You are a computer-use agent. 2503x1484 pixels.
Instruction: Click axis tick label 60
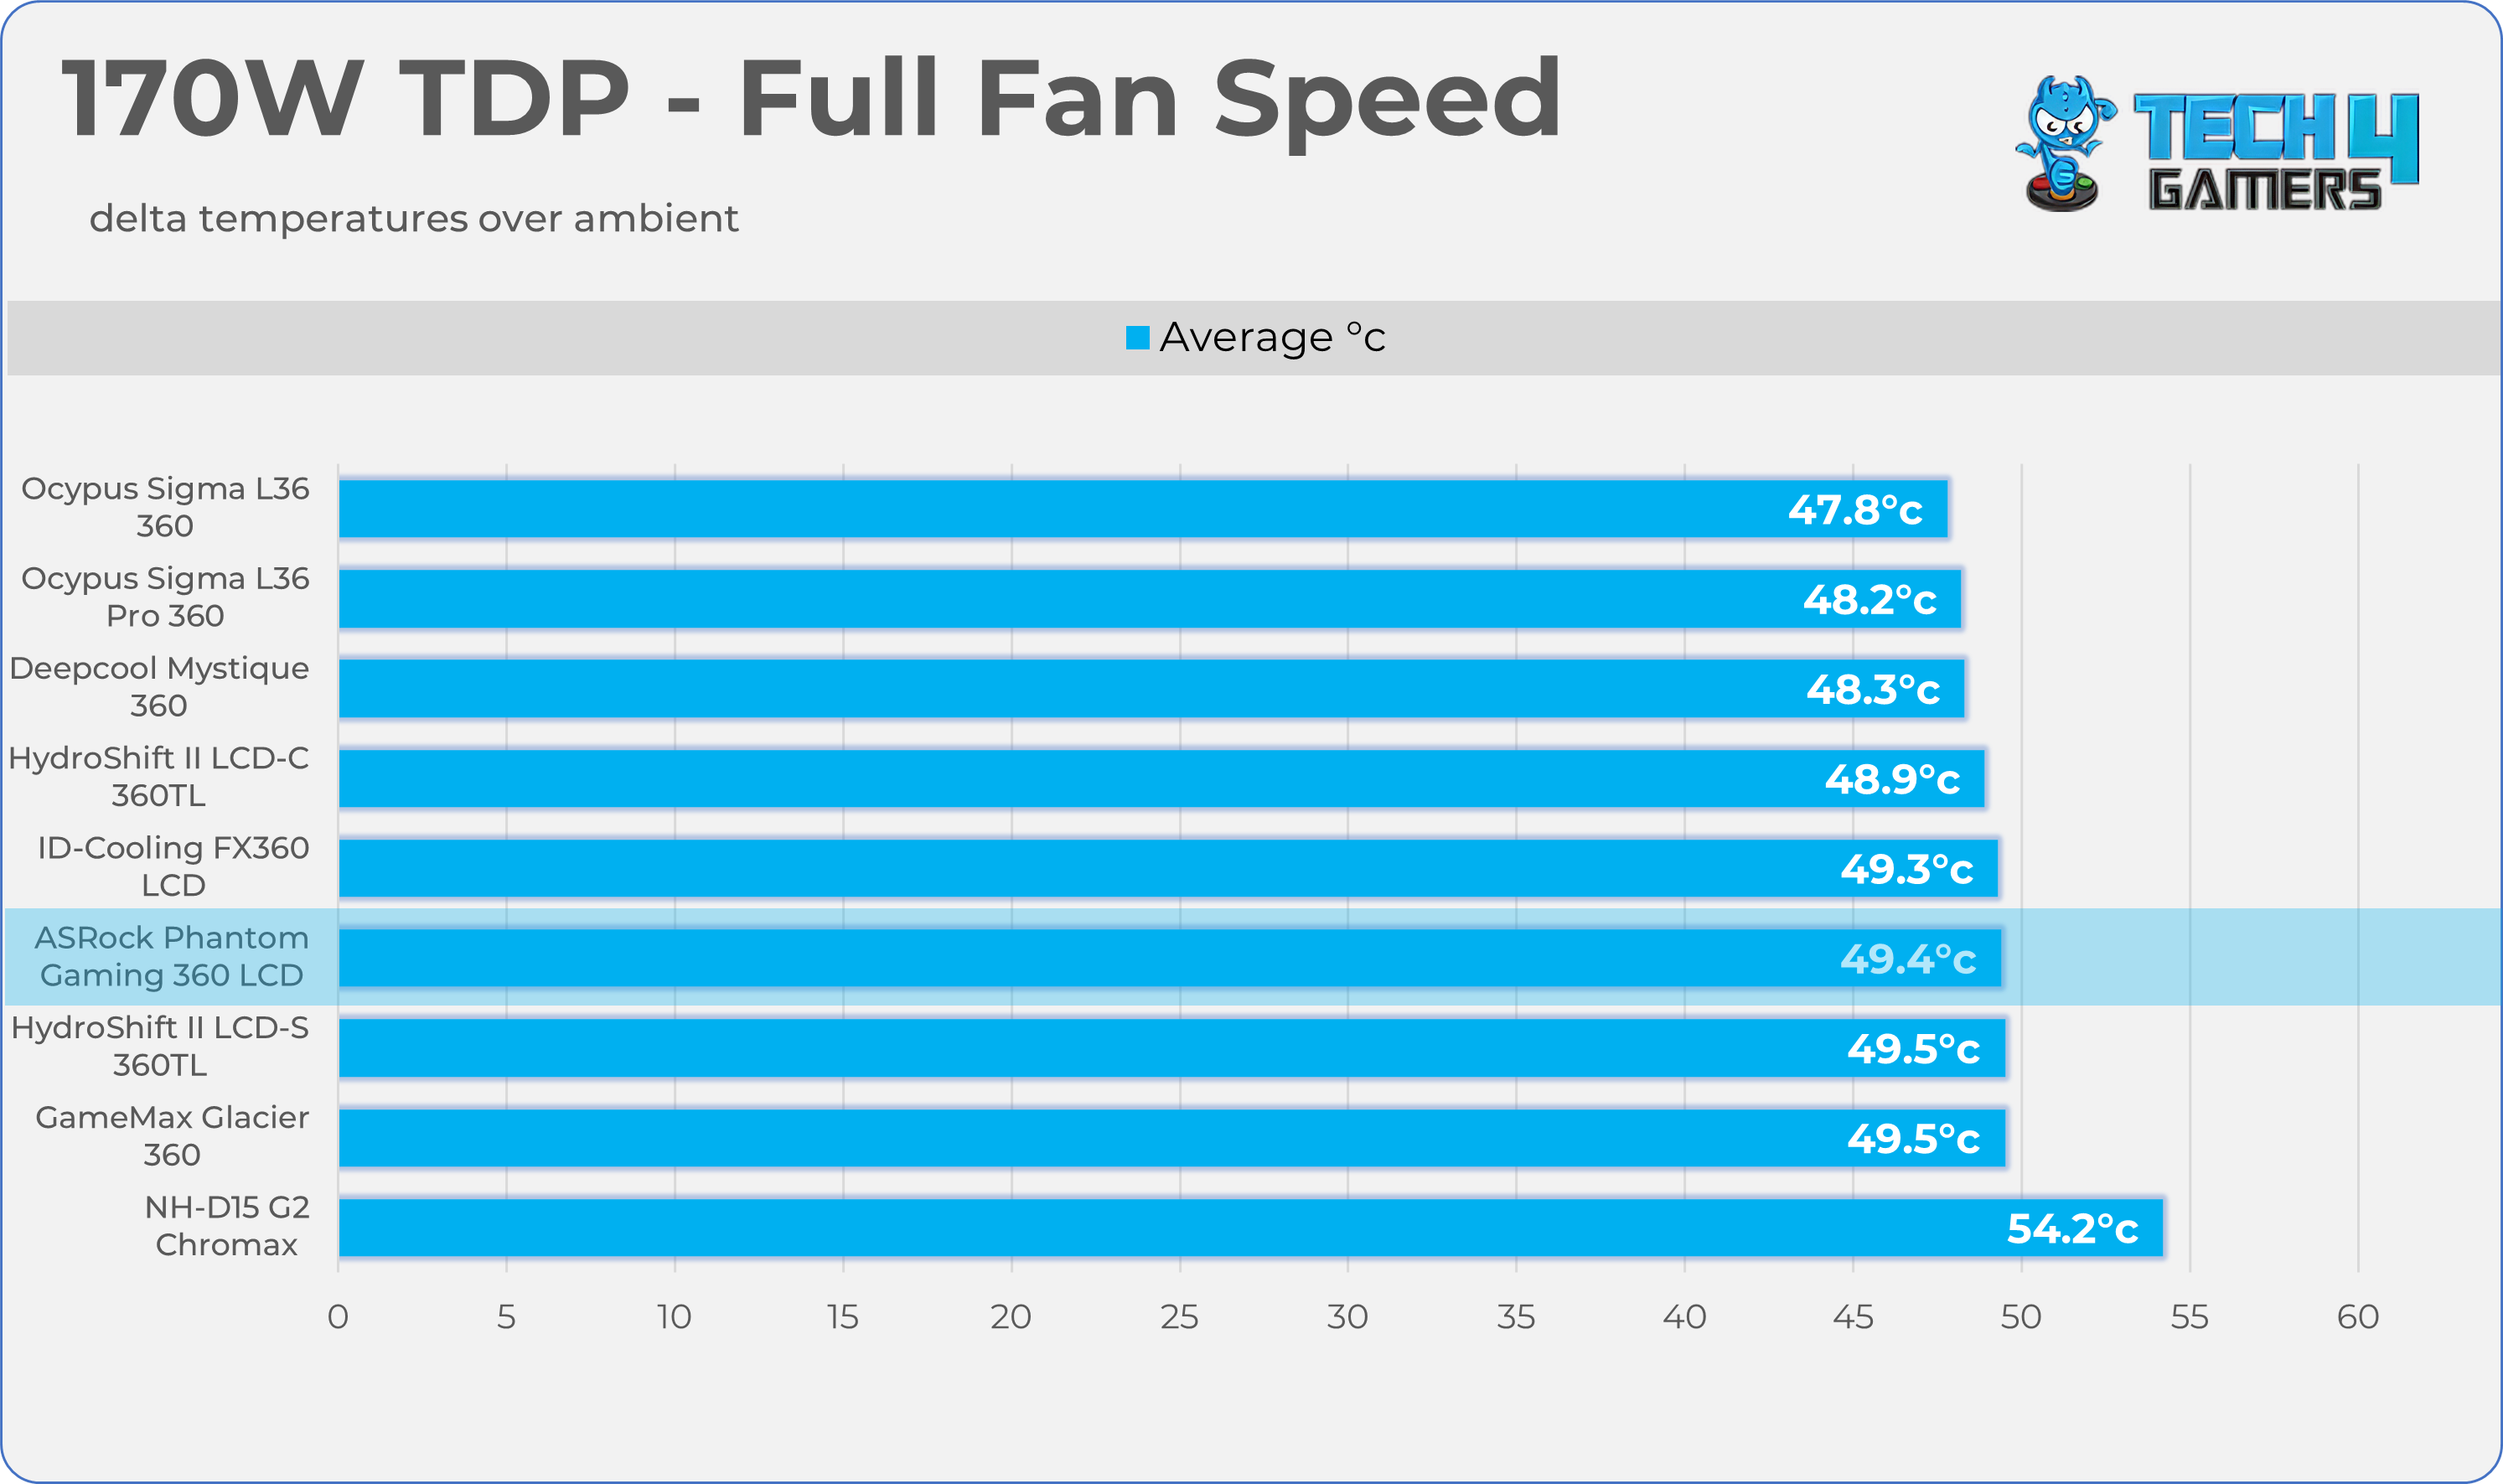coord(2357,1316)
